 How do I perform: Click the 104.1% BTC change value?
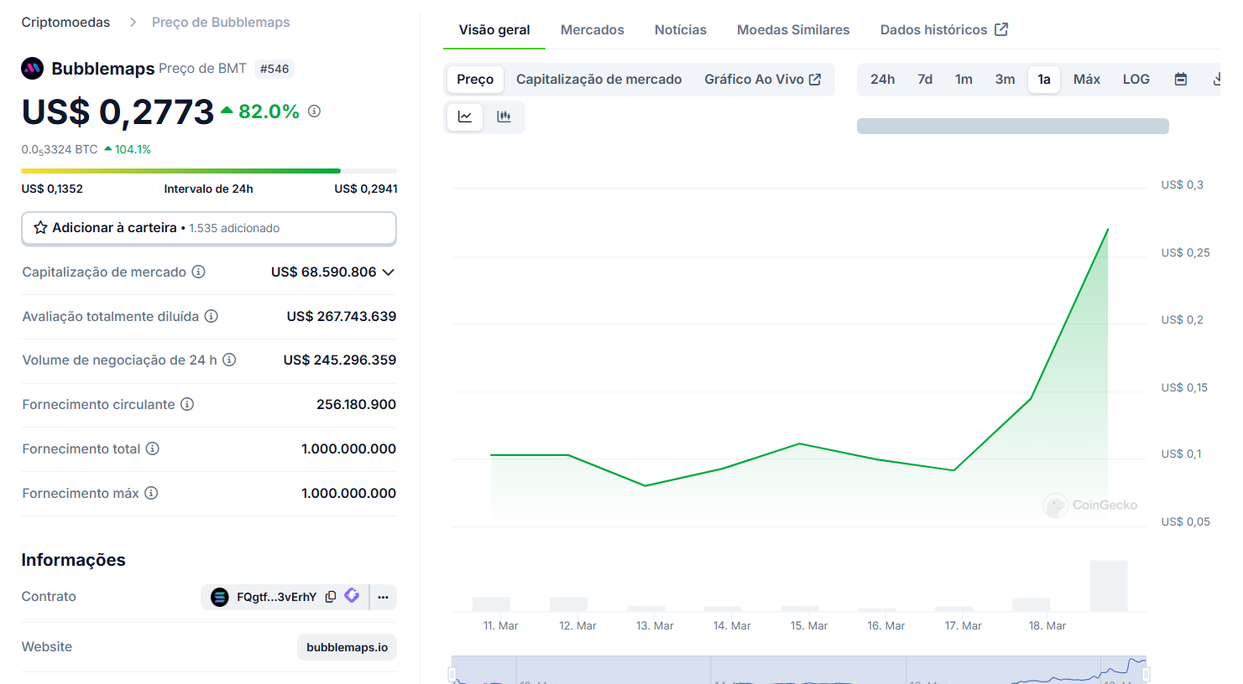133,149
